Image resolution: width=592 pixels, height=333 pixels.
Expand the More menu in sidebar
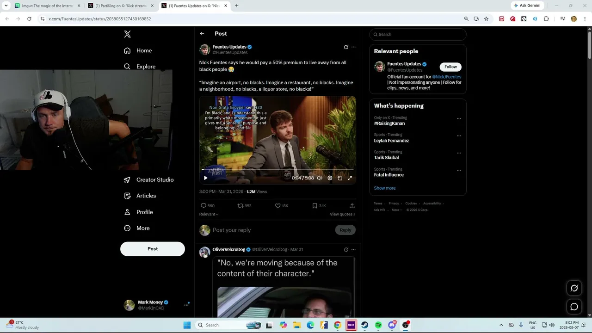[136, 228]
